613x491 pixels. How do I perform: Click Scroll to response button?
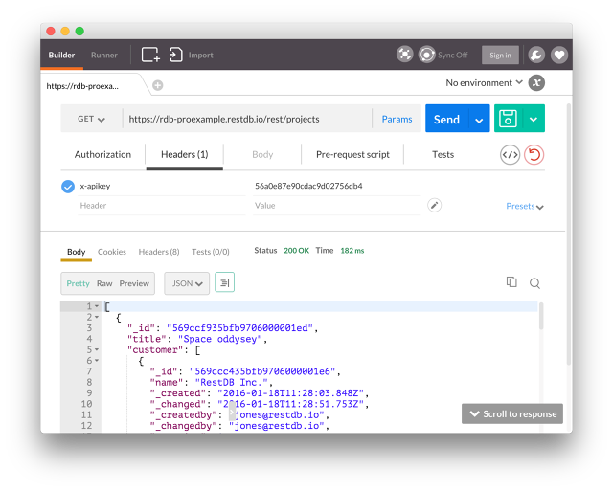512,413
